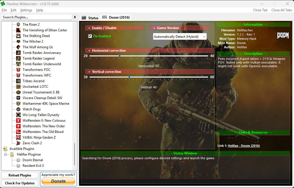Collapse the Enable / Disable section header
Image resolution: width=294 pixels, height=188 pixels.
pyautogui.click(x=115, y=28)
